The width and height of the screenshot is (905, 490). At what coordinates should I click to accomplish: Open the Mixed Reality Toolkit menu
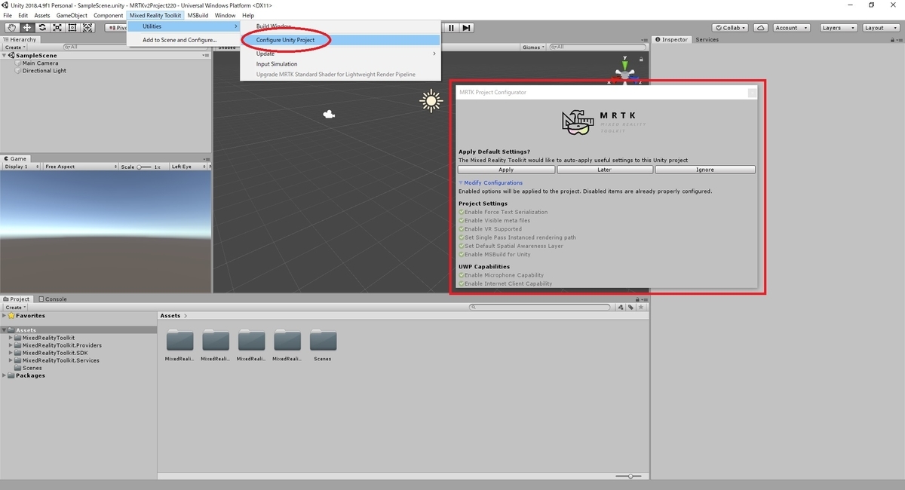pyautogui.click(x=155, y=15)
